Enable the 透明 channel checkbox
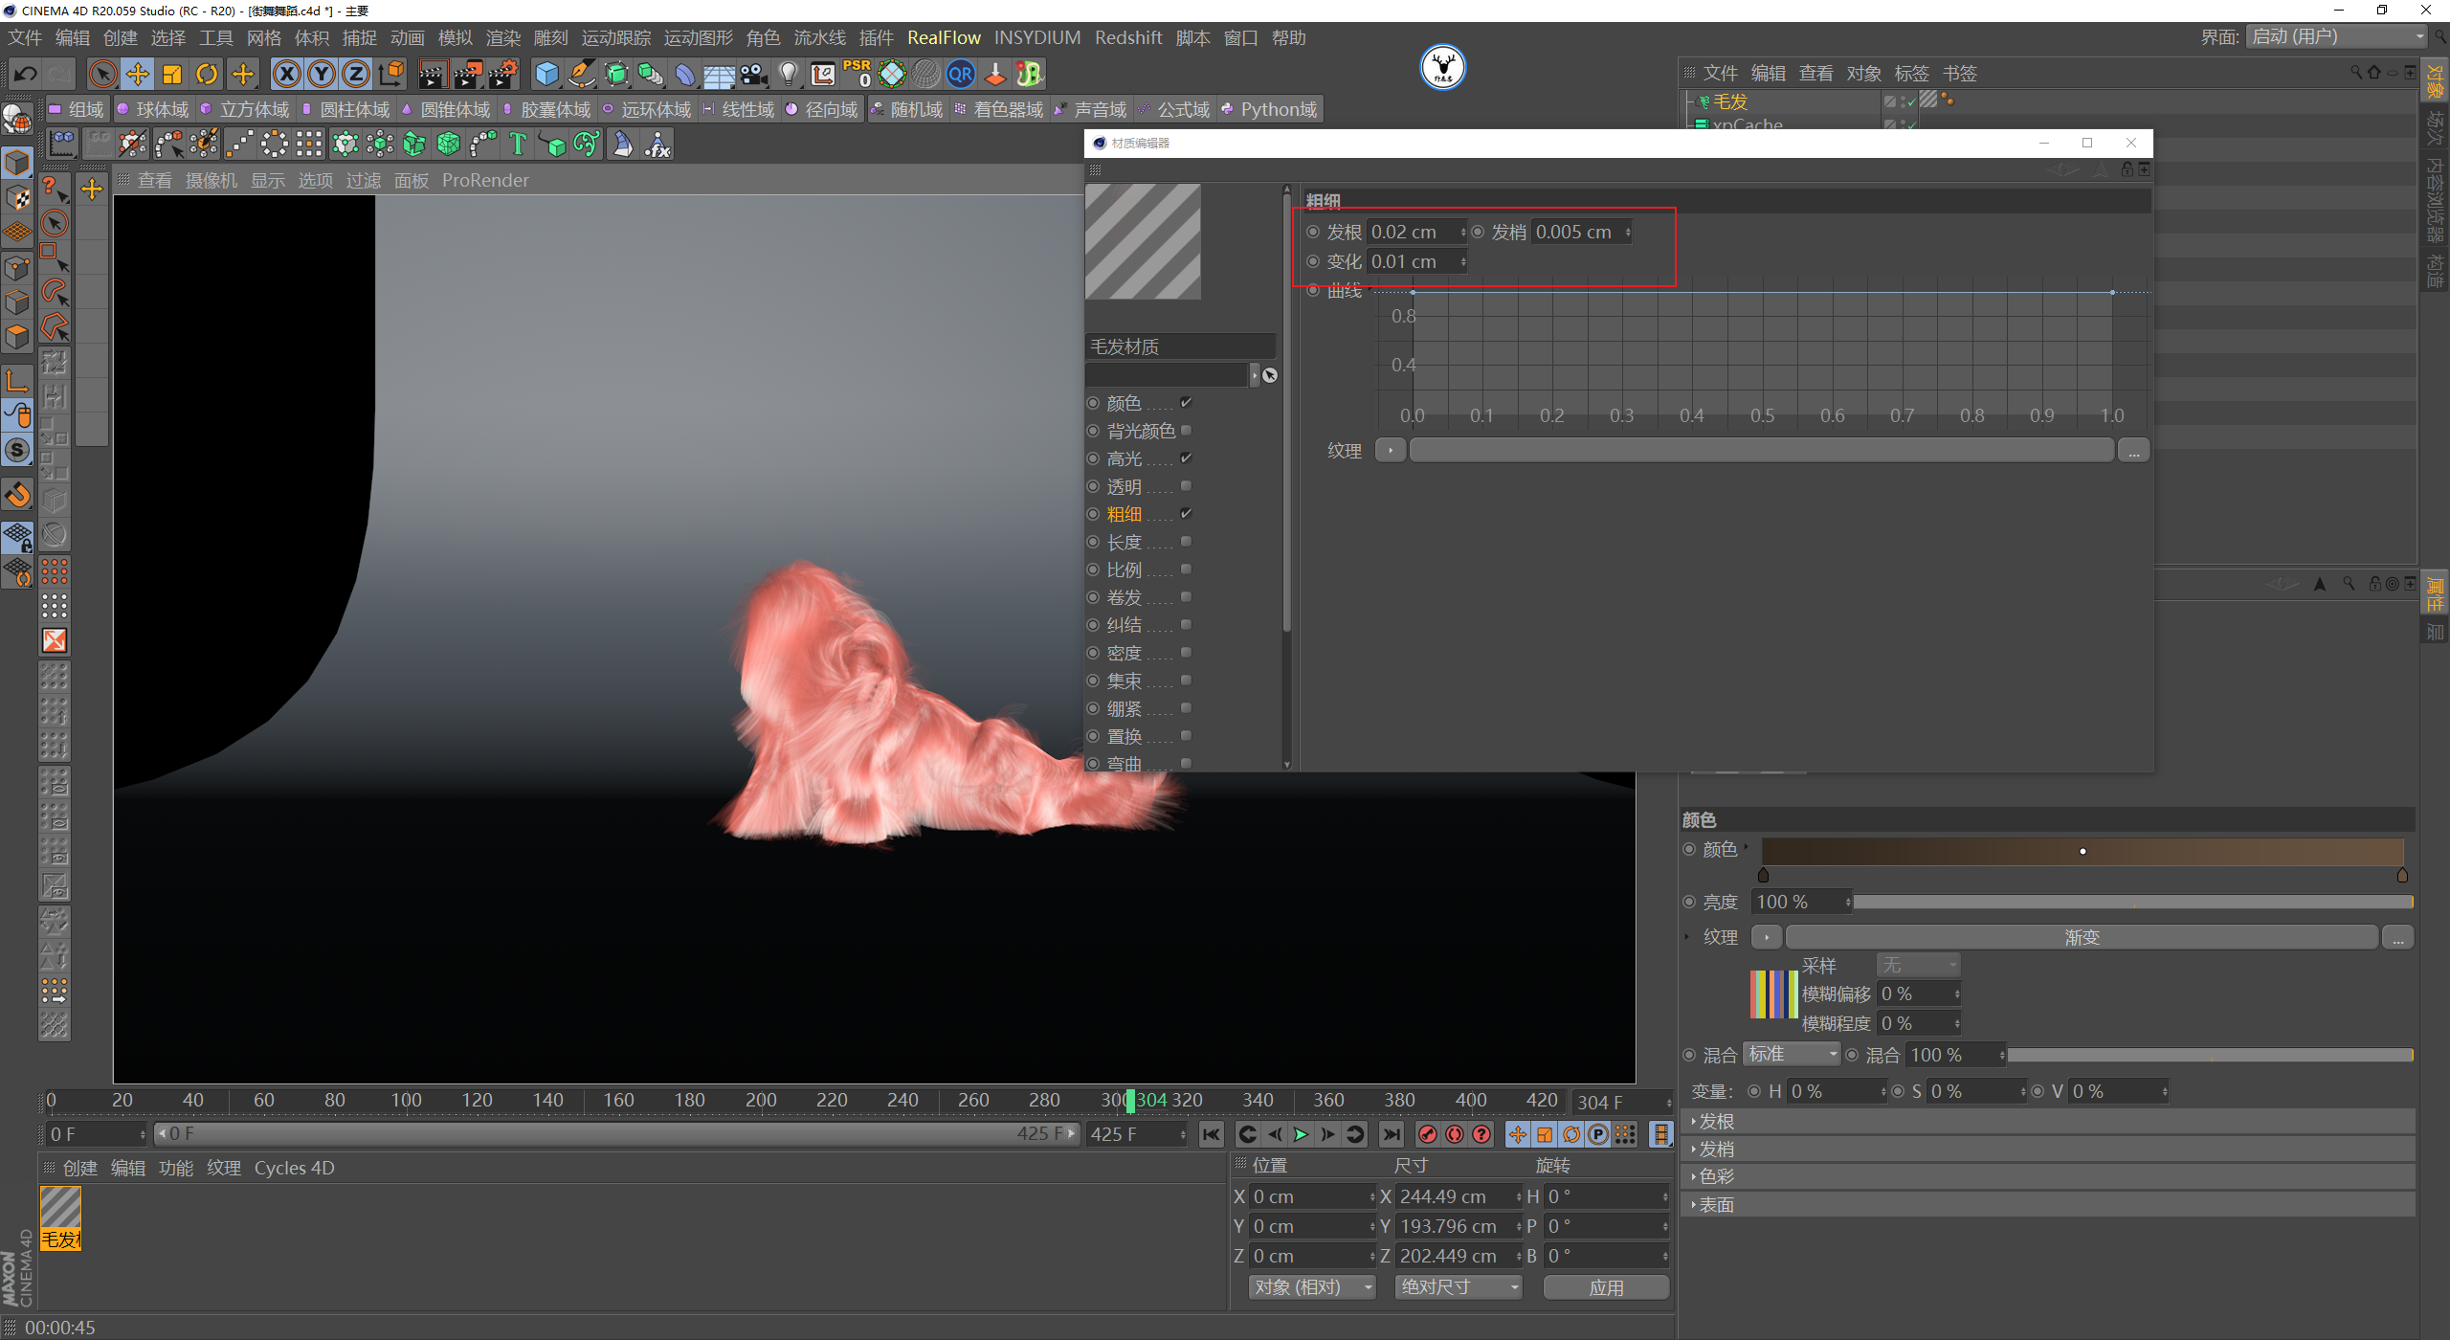This screenshot has width=2450, height=1340. [x=1187, y=486]
